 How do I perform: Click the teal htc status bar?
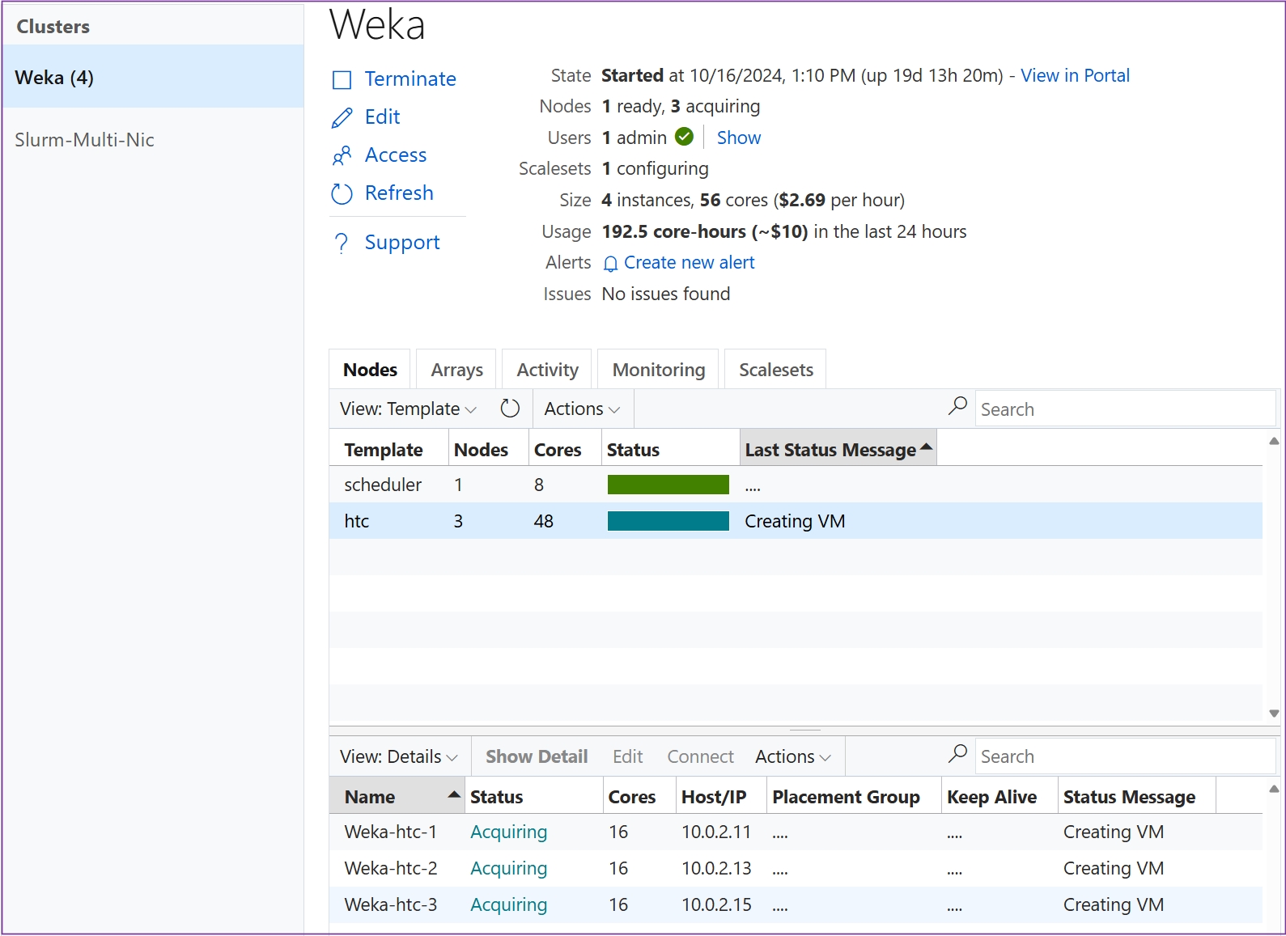click(x=668, y=522)
